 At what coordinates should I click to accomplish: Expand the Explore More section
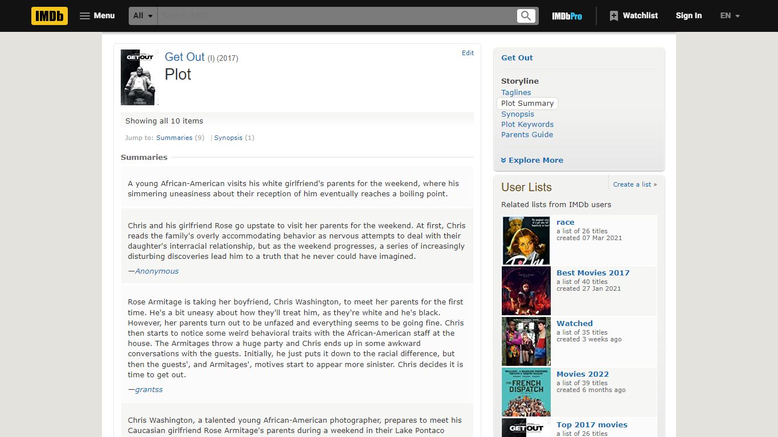[x=532, y=160]
